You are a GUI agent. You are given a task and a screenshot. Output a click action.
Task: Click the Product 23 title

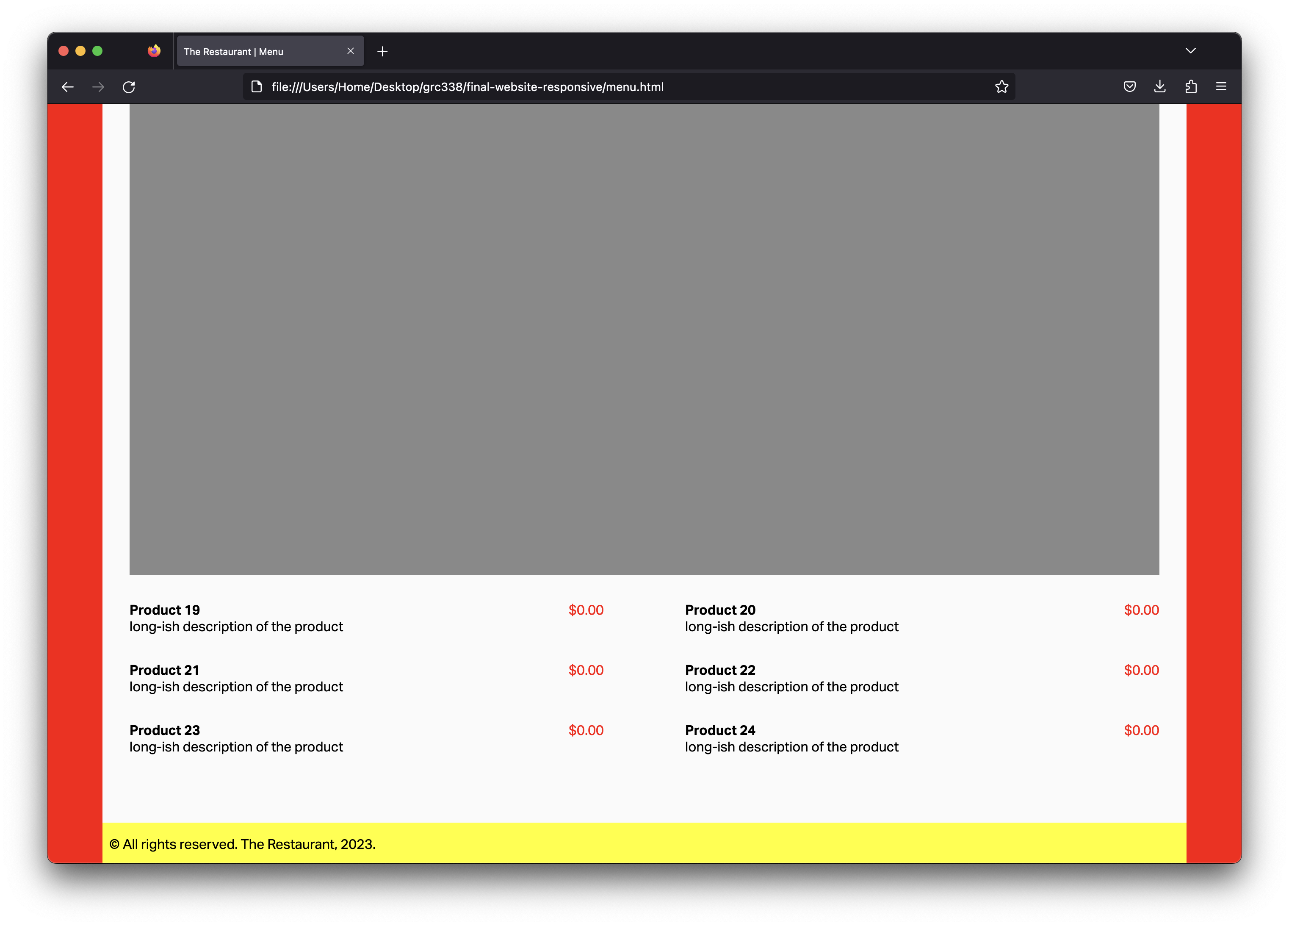(165, 730)
